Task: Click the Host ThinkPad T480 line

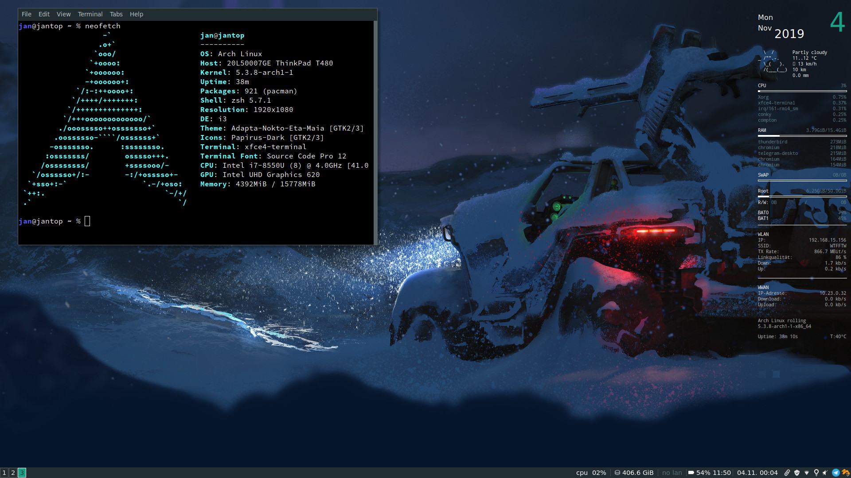Action: coord(266,63)
